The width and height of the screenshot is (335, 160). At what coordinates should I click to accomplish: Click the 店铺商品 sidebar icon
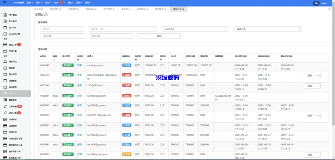pos(5,81)
